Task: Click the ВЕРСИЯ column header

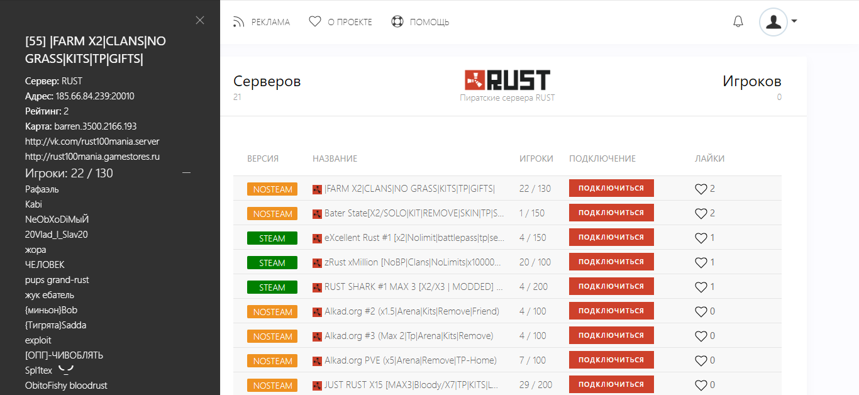Action: click(x=263, y=159)
